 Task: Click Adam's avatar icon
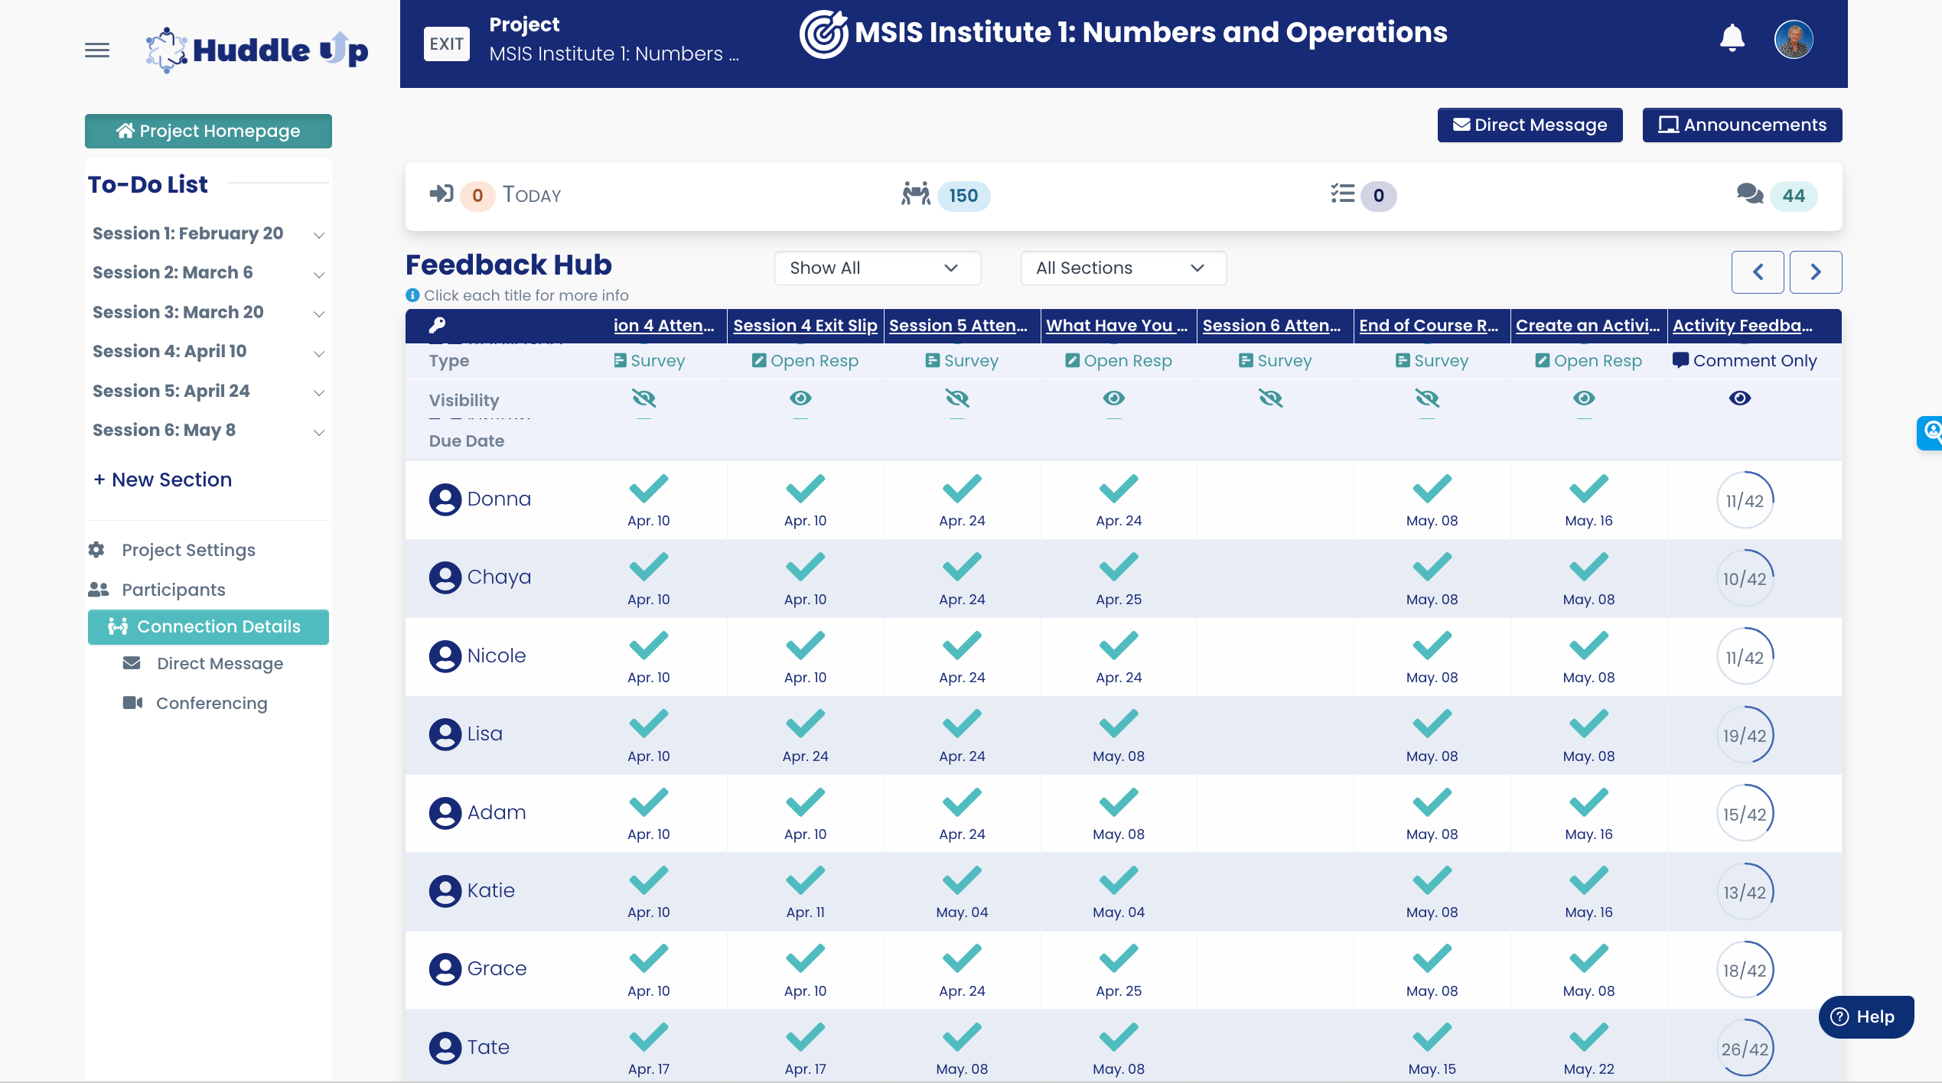pos(445,813)
